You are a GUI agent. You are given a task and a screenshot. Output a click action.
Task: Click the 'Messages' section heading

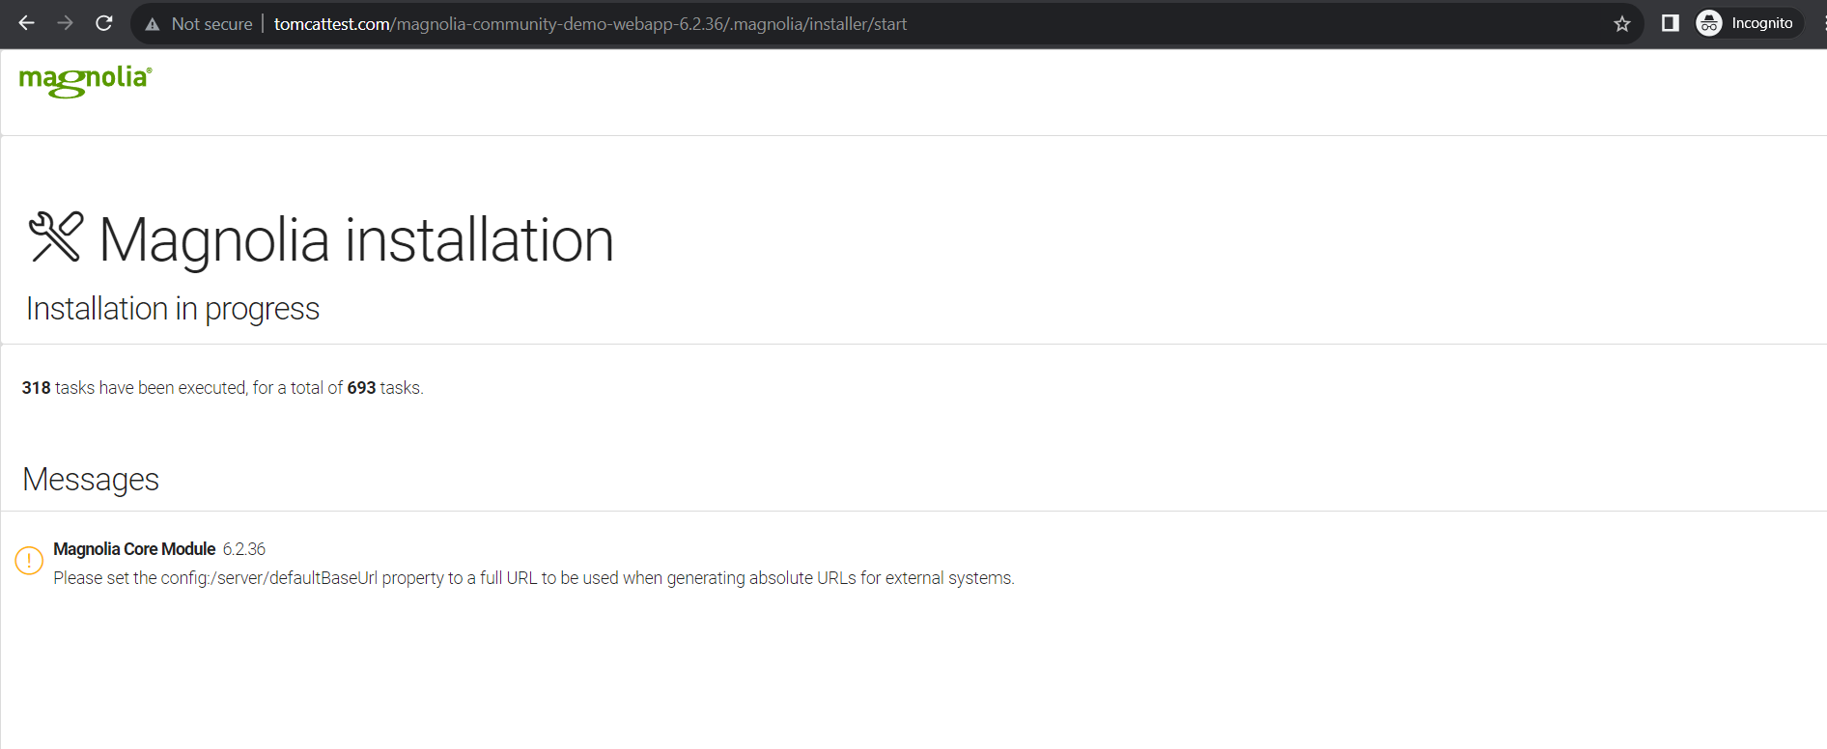pyautogui.click(x=91, y=480)
